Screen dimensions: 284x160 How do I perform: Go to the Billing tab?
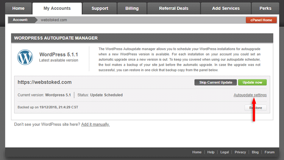click(x=132, y=8)
